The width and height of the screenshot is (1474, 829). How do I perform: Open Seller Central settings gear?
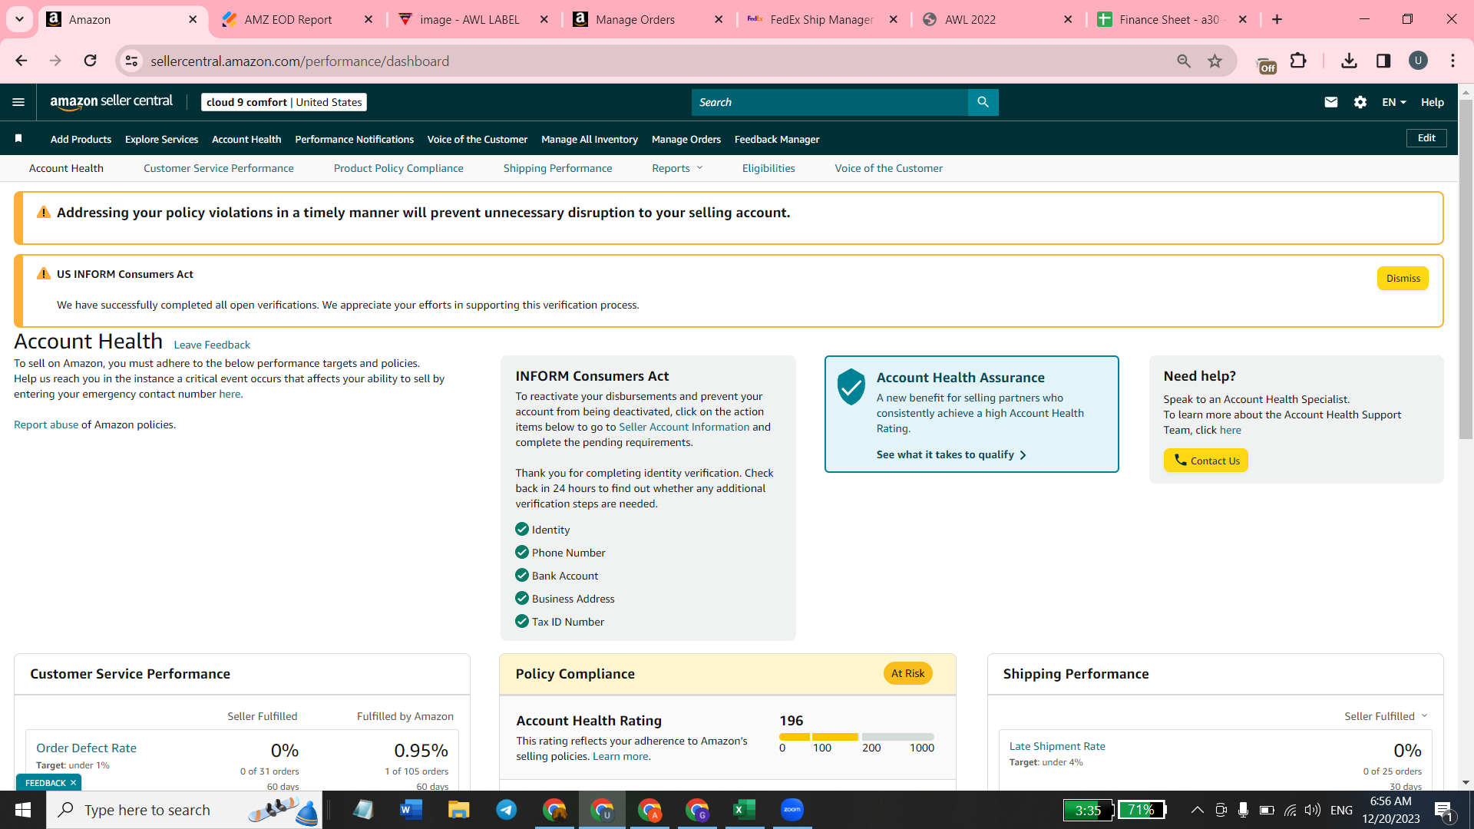tap(1360, 102)
